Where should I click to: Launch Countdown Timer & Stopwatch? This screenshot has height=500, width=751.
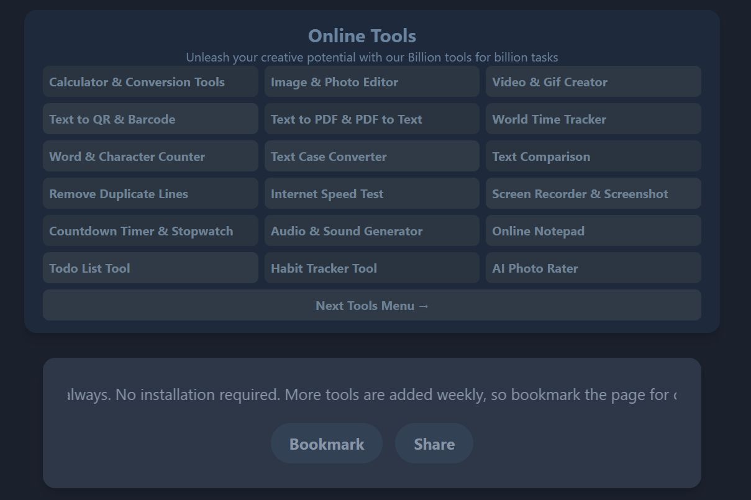point(150,231)
